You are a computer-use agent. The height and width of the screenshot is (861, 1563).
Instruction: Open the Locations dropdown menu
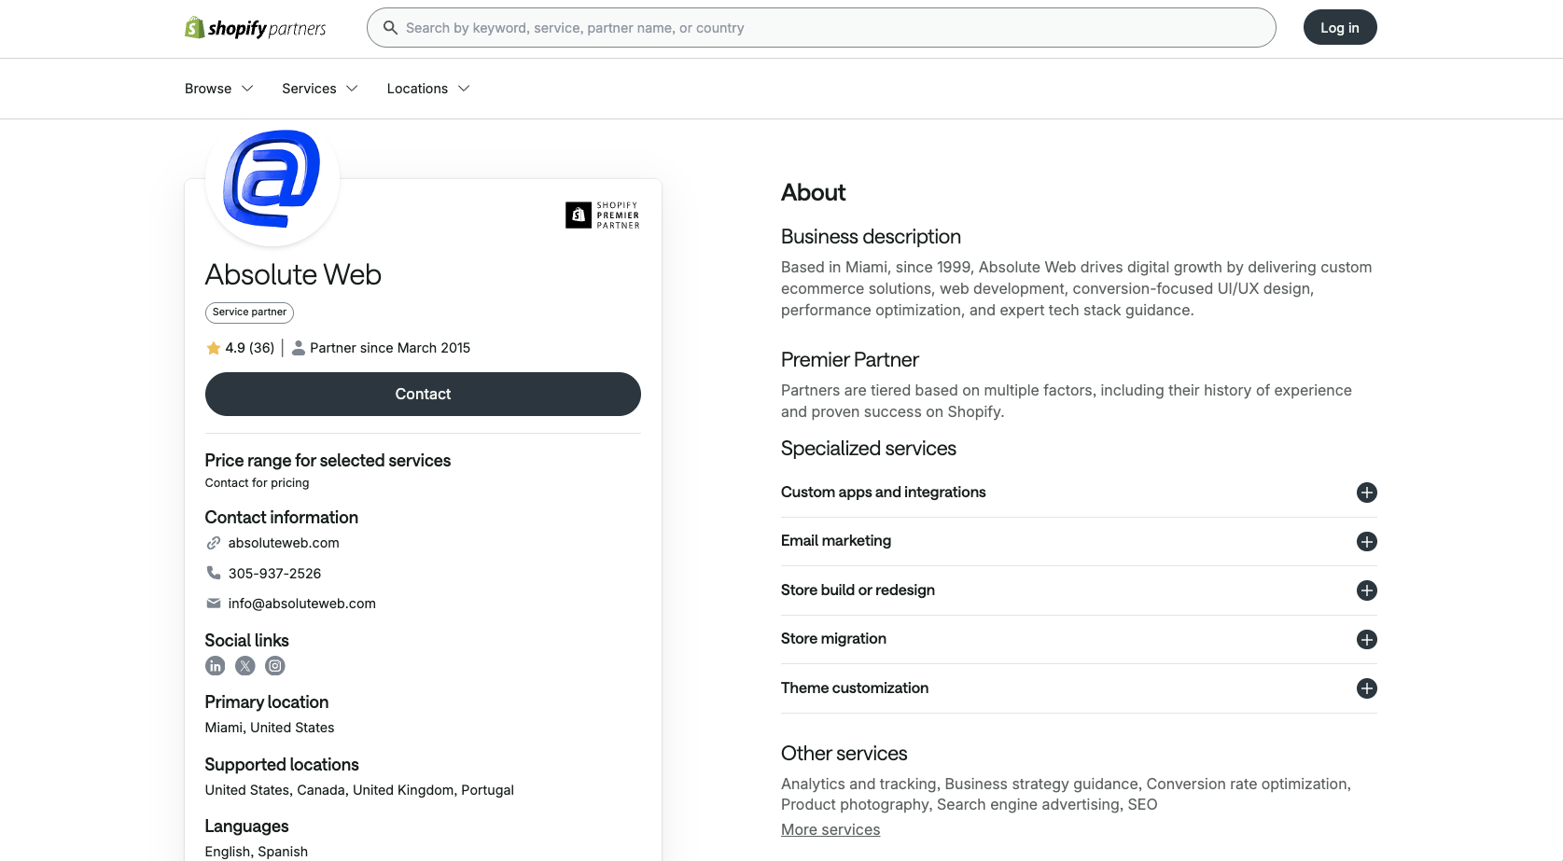427,88
